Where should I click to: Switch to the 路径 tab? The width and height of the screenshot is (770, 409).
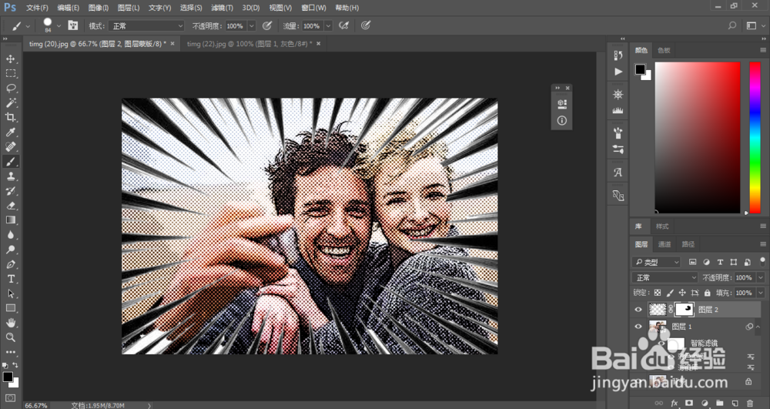click(x=688, y=244)
